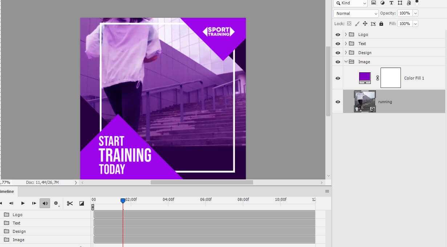This screenshot has height=247, width=447.
Task: Hide the Logo layer group
Action: click(338, 35)
